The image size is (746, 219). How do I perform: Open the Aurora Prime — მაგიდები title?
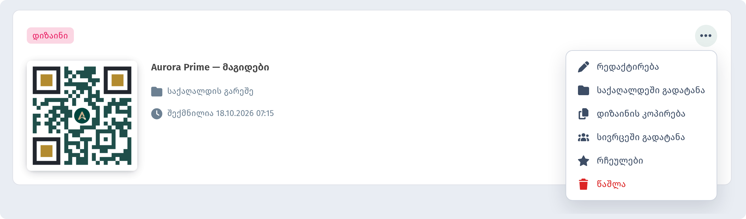(x=210, y=67)
